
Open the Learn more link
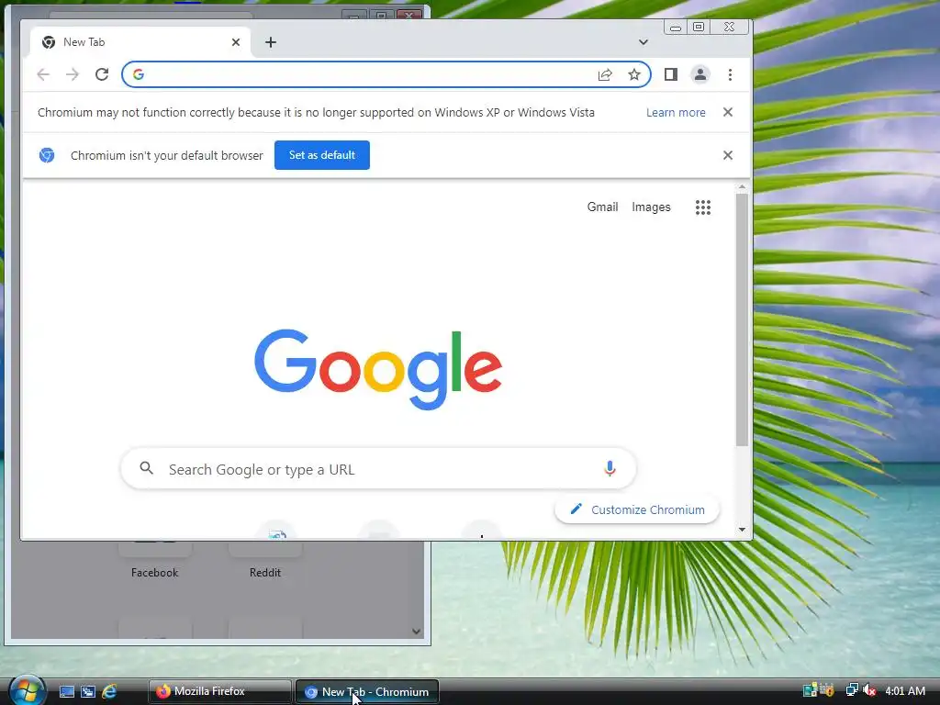click(676, 112)
